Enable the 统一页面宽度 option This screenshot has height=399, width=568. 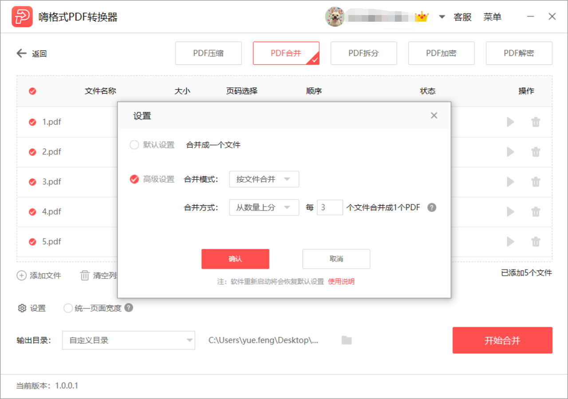[x=68, y=308]
